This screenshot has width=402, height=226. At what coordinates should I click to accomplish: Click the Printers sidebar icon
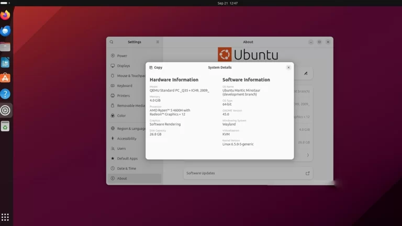coord(113,96)
